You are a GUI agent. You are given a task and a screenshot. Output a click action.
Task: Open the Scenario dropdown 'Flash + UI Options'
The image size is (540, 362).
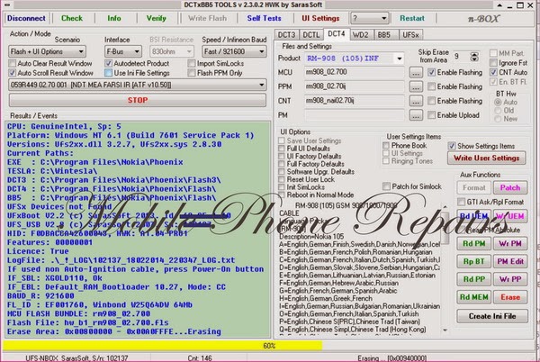click(47, 51)
